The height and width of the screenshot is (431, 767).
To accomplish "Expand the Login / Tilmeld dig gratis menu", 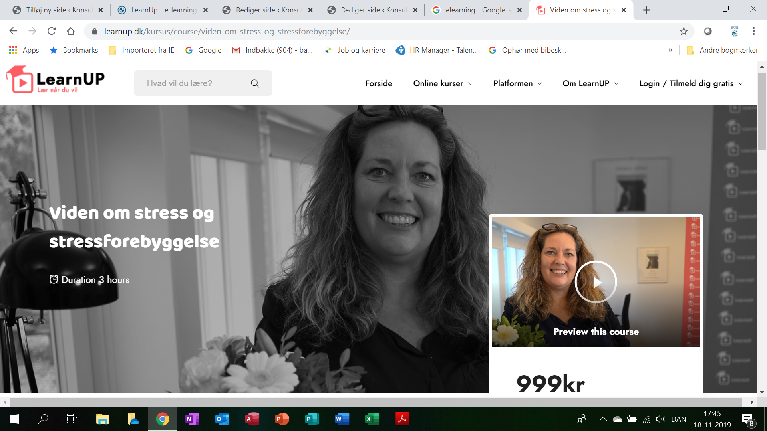I will pos(691,83).
